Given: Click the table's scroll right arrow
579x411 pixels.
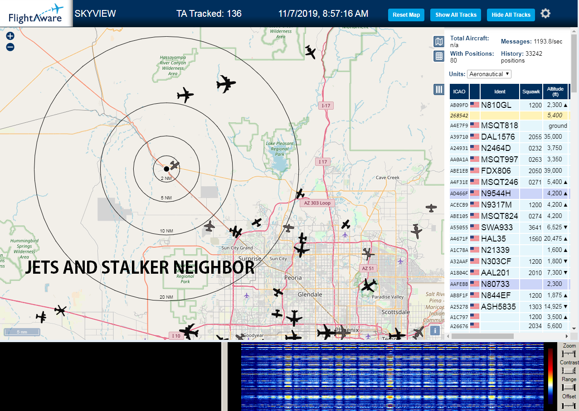Looking at the screenshot, I should (x=566, y=336).
